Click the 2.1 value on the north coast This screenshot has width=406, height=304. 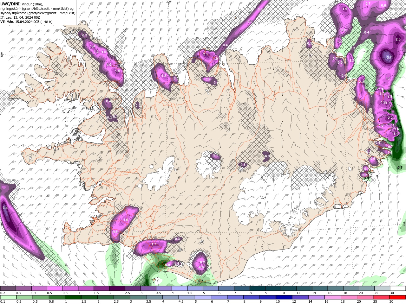coord(206,54)
